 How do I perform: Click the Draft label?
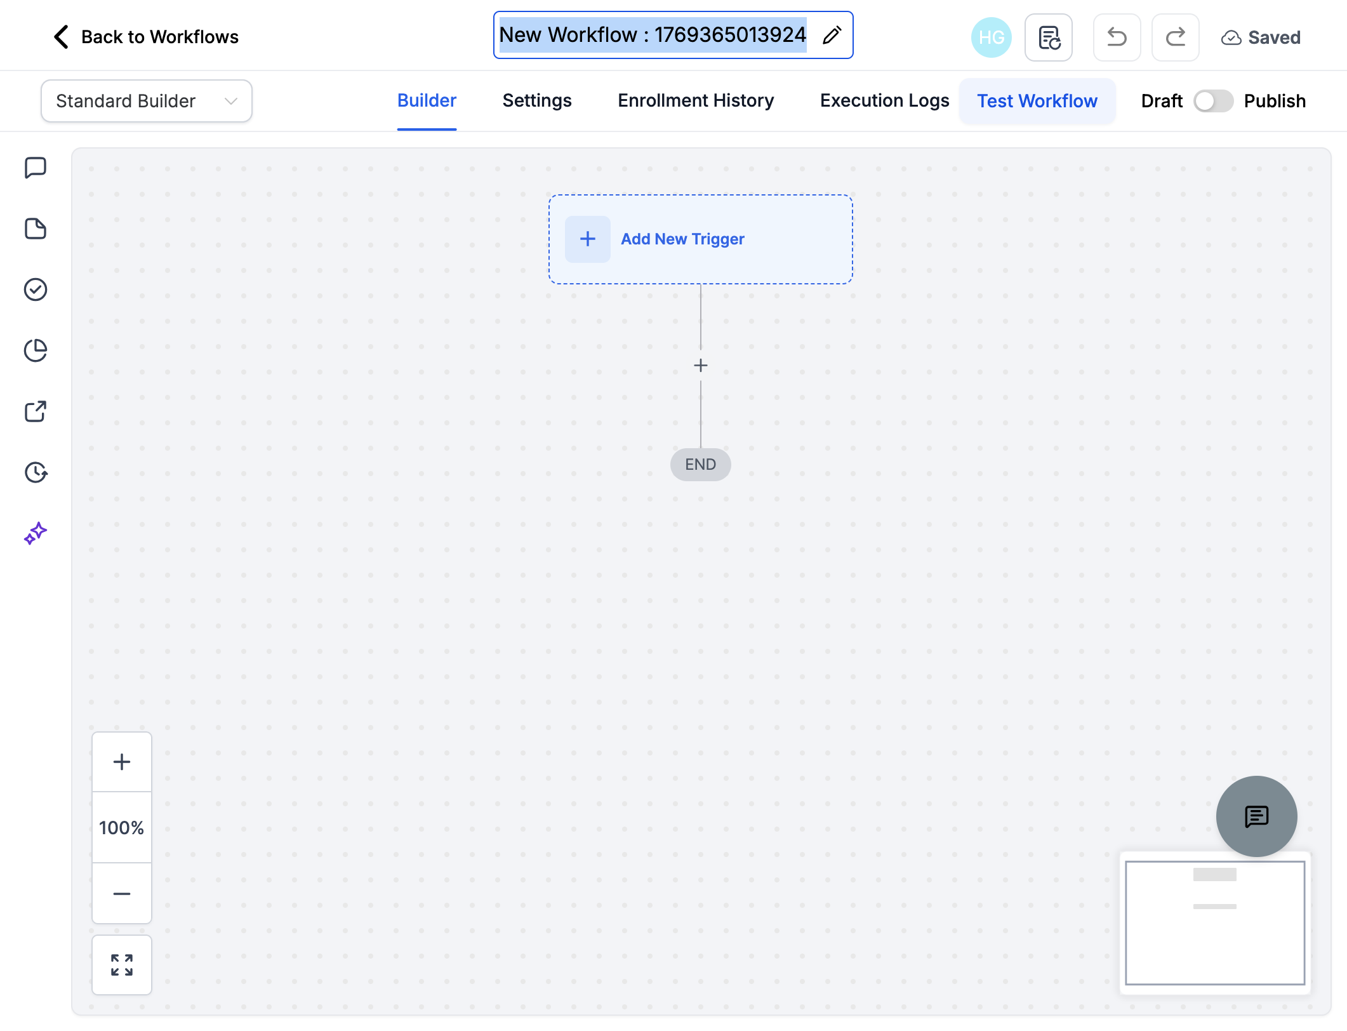[1162, 101]
